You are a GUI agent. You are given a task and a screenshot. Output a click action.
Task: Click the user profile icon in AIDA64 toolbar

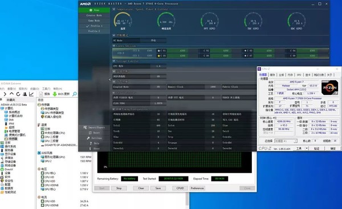click(x=25, y=94)
